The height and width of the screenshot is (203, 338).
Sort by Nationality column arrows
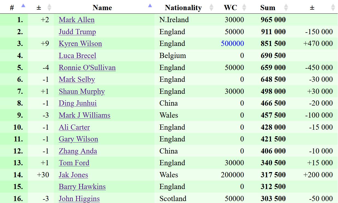(x=211, y=7)
